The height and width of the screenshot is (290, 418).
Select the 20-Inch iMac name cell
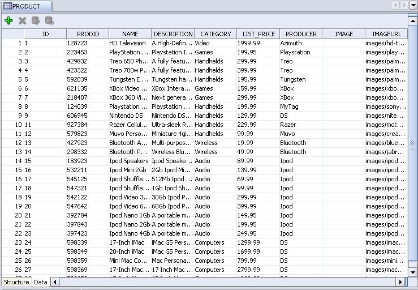[130, 252]
